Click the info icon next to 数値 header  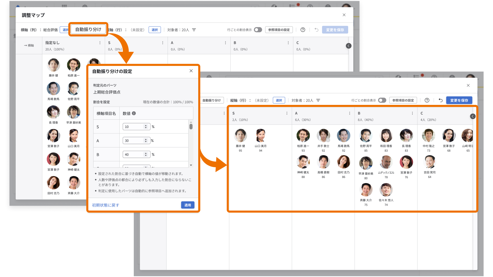[x=134, y=113]
